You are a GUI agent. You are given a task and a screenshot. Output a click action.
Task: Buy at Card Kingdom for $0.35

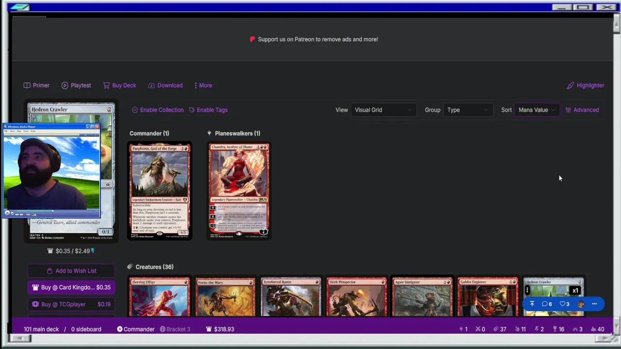point(71,287)
